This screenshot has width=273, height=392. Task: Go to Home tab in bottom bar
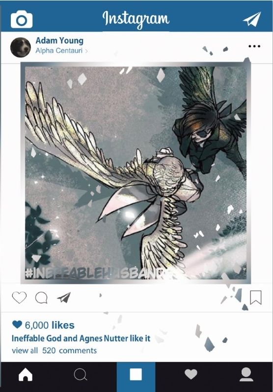(x=26, y=375)
